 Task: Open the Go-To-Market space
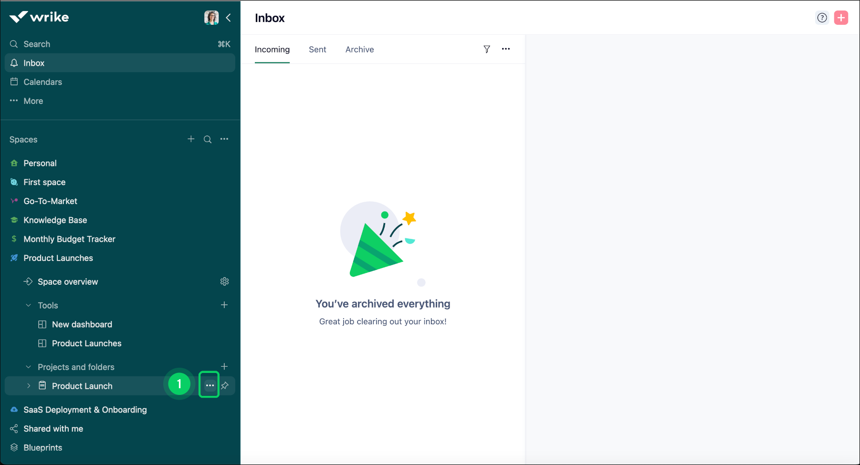(50, 201)
